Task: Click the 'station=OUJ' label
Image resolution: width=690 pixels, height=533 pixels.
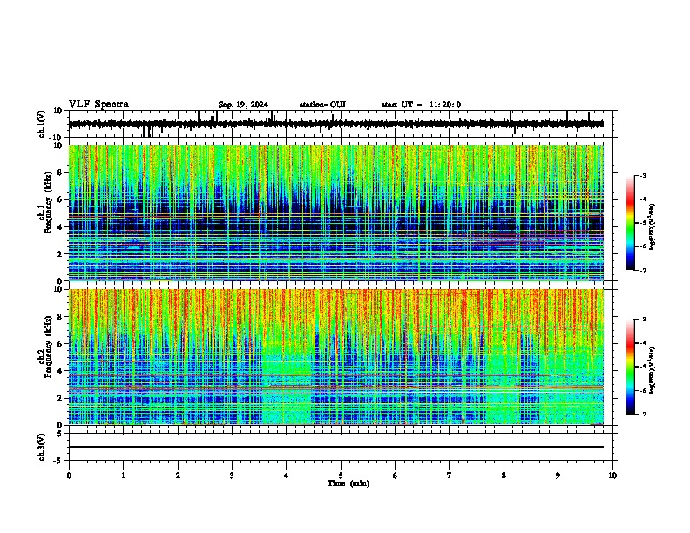Action: tap(322, 105)
